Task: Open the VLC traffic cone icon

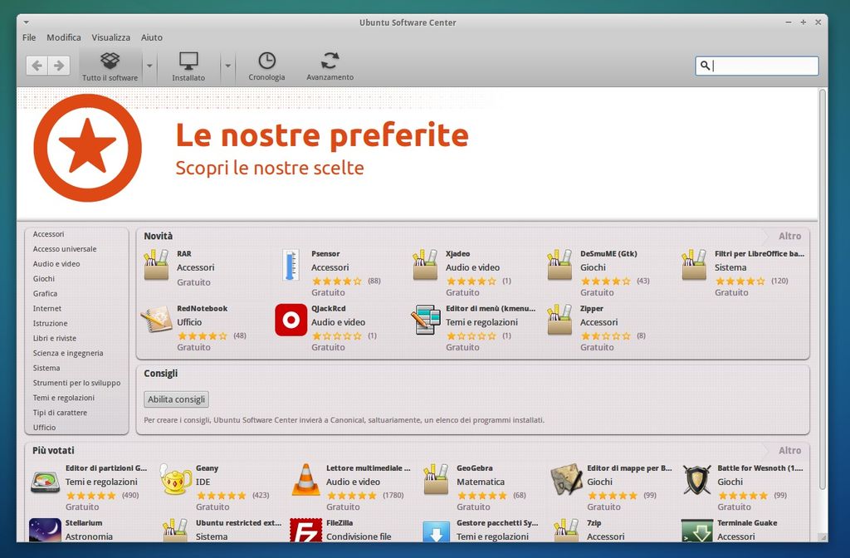Action: (x=305, y=479)
